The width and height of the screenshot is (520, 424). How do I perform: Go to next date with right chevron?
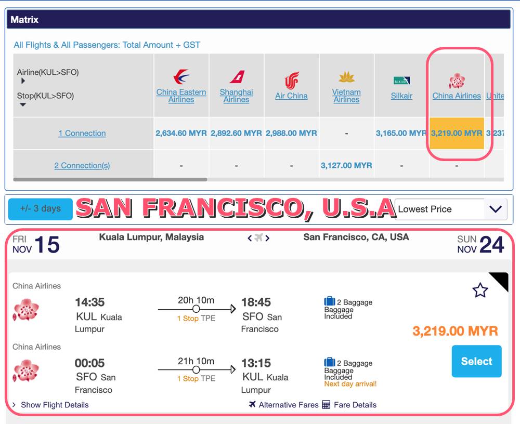[x=267, y=238]
